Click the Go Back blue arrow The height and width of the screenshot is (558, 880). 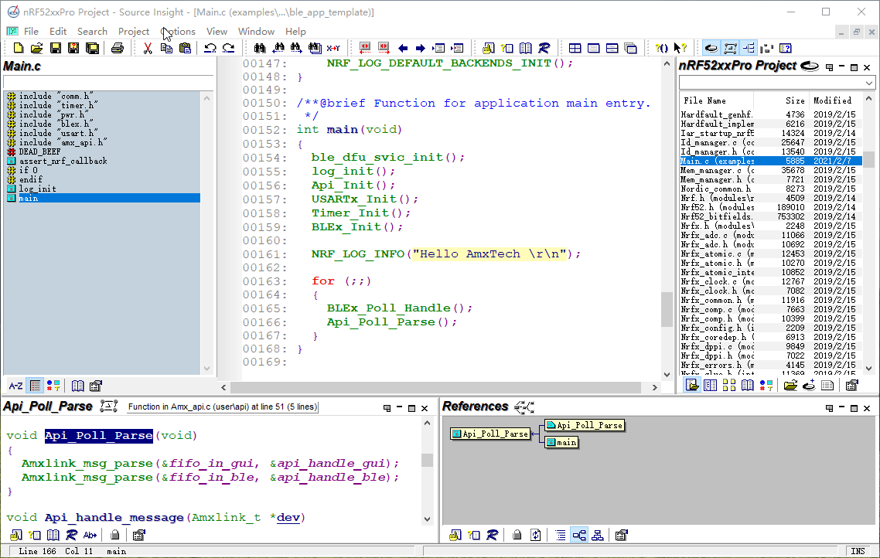[402, 48]
